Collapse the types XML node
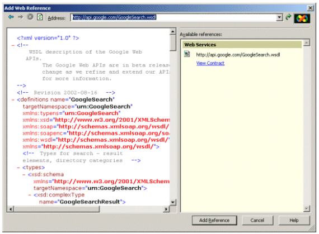319x234 pixels. pyautogui.click(x=18, y=168)
